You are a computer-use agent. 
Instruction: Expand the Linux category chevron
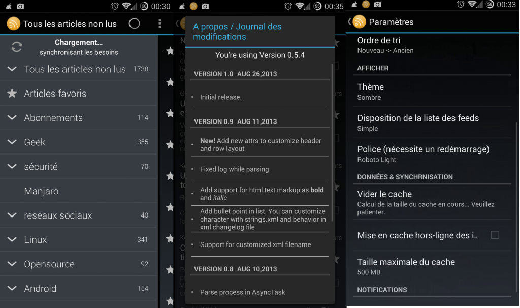(12, 240)
